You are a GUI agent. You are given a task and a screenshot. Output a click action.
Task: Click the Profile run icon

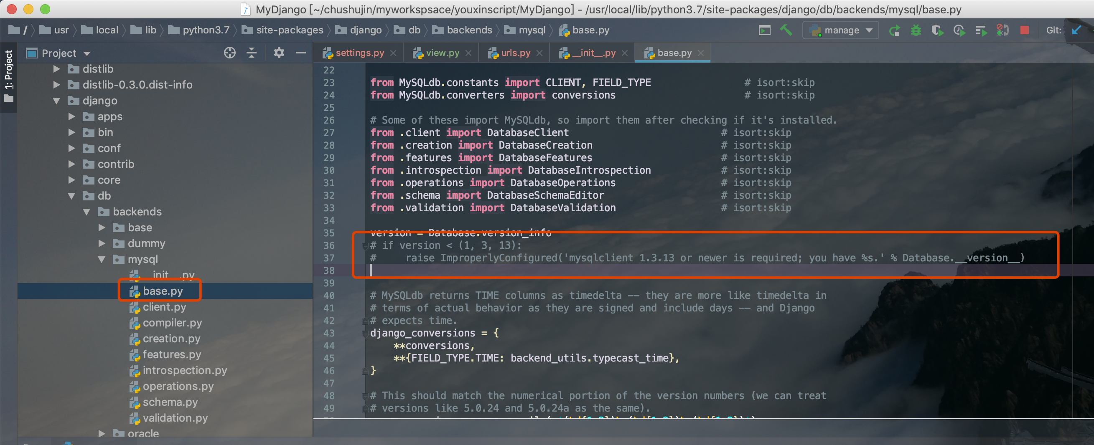click(x=959, y=30)
